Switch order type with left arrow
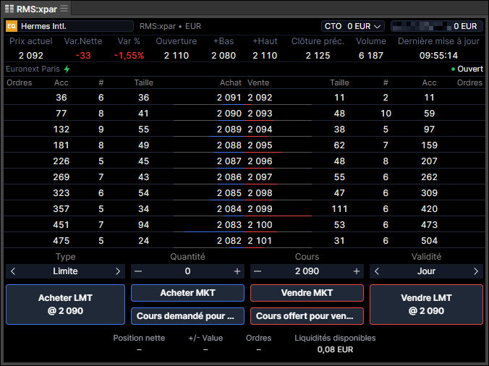489x366 pixels. click(13, 271)
